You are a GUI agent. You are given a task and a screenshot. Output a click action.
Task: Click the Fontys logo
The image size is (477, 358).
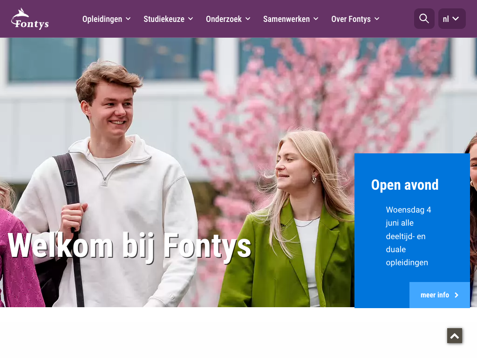click(30, 19)
